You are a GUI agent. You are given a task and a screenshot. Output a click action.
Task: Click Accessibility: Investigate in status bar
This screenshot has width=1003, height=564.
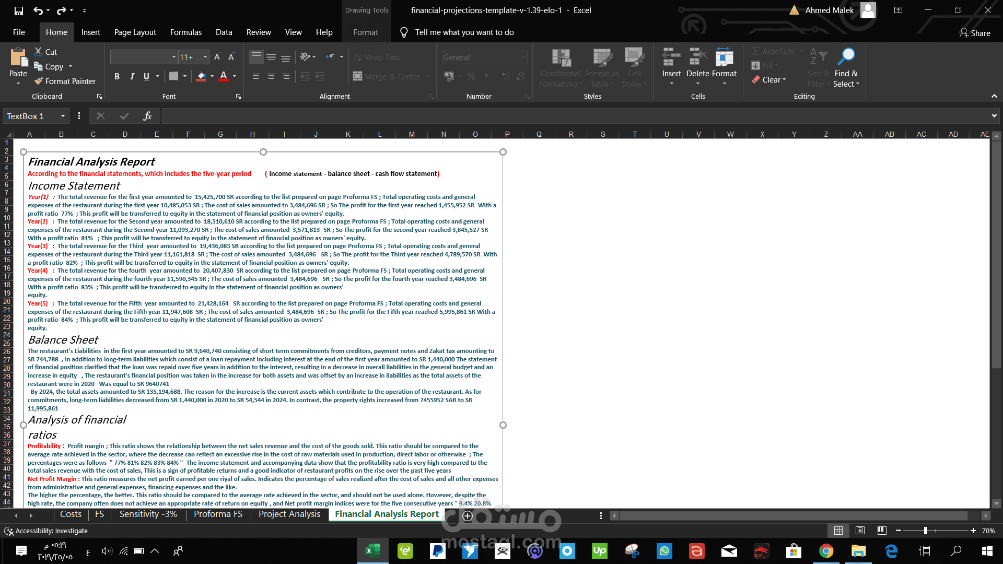51,531
